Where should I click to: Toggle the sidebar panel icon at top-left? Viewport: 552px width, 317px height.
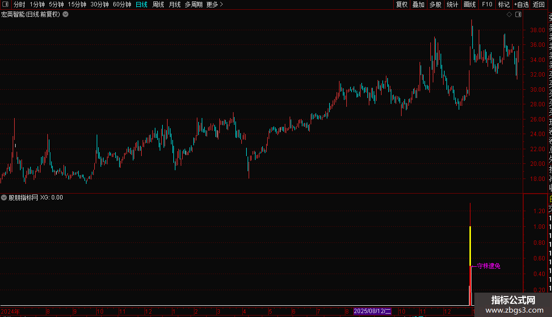click(5, 4)
